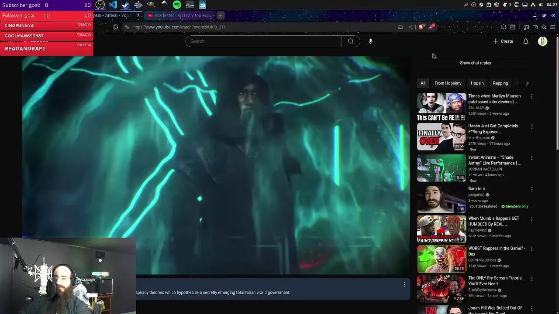Click the YouTube search magnifier button
559x314 pixels.
351,41
